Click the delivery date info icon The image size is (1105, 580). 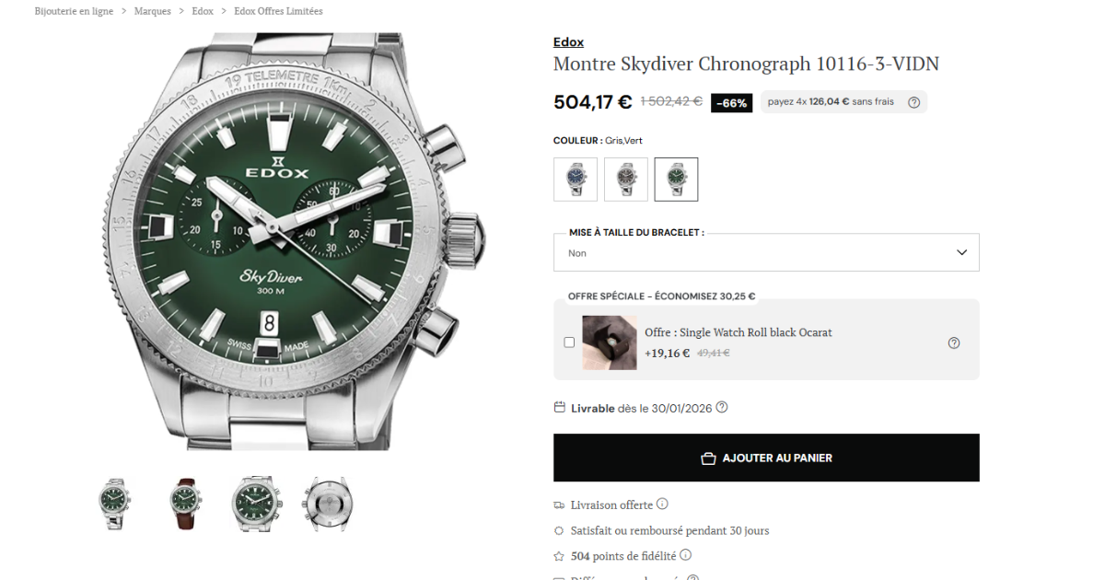click(722, 407)
